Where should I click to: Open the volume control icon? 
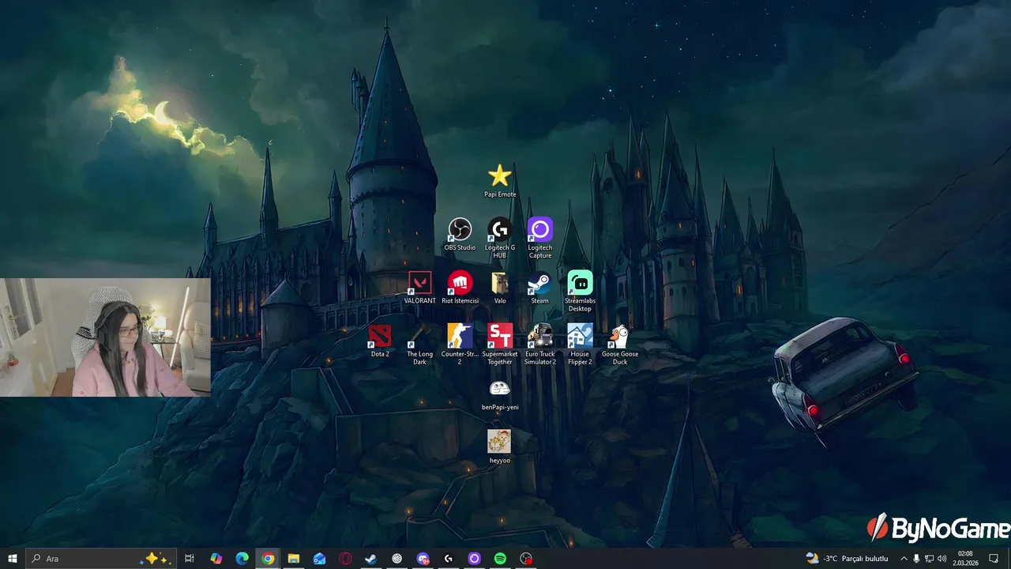[x=941, y=559]
